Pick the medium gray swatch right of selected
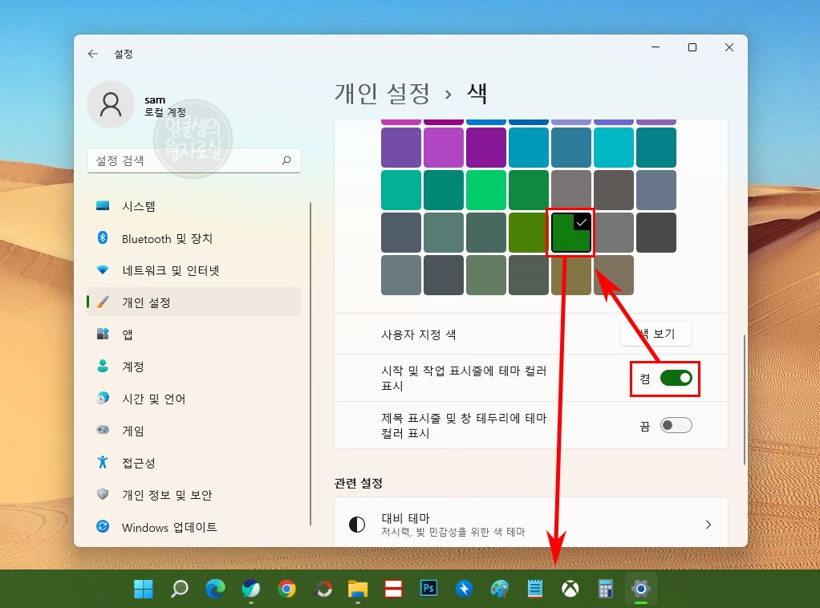This screenshot has width=820, height=608. [x=614, y=233]
